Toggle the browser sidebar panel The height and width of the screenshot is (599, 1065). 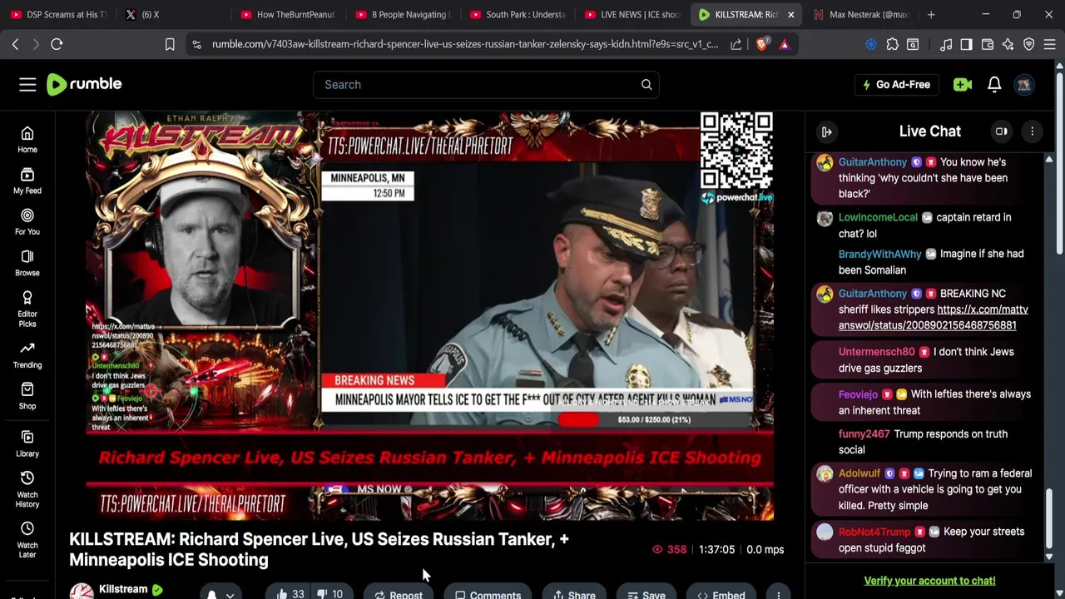click(966, 44)
